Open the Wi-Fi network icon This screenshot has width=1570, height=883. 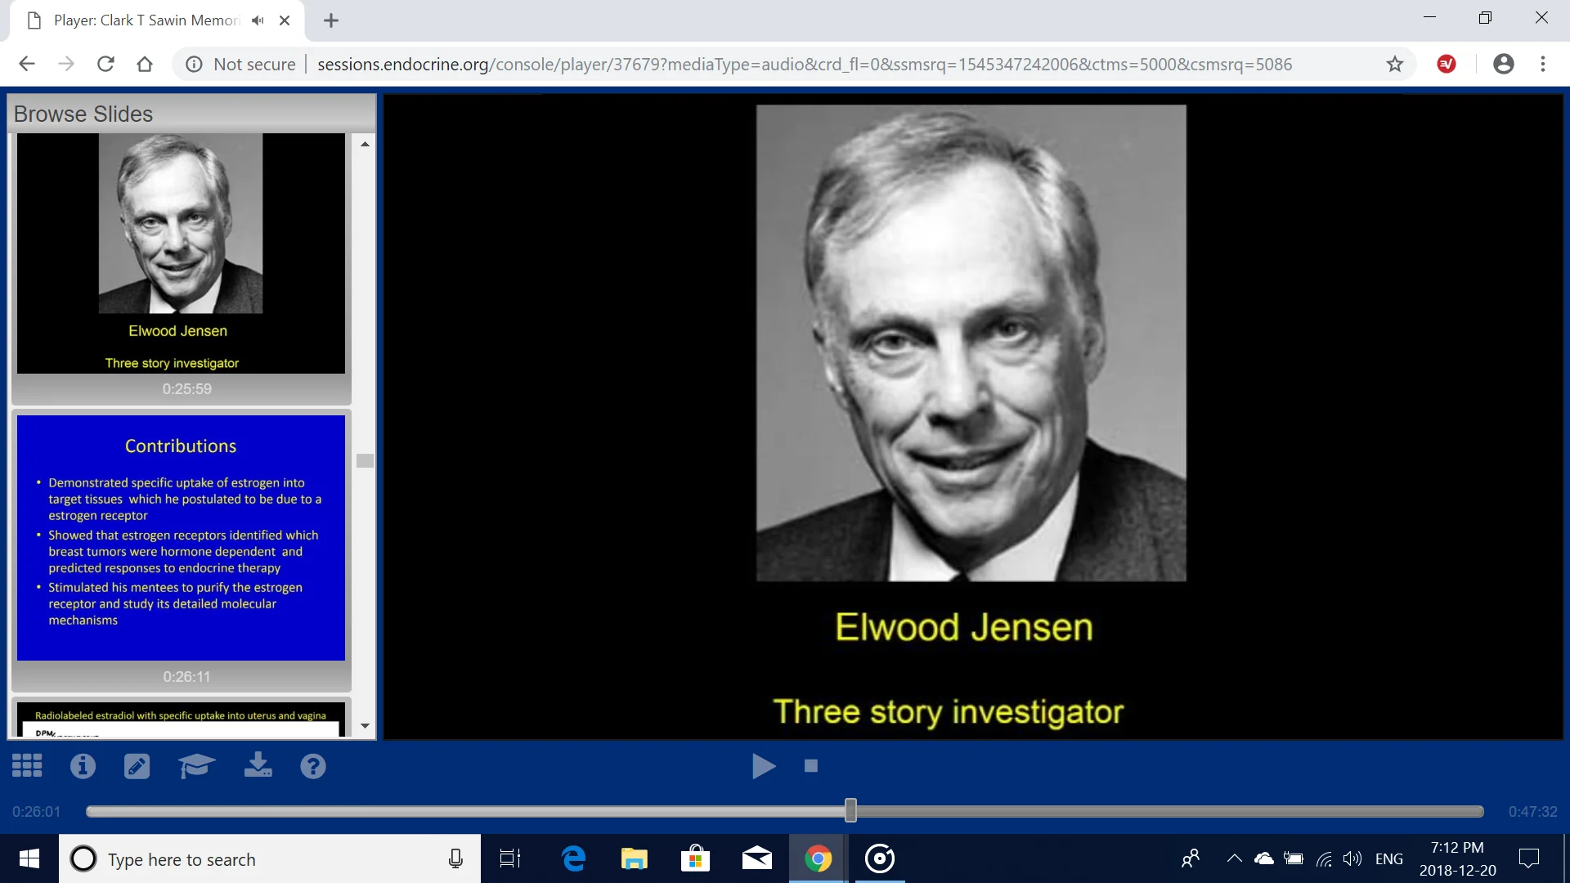click(1324, 858)
